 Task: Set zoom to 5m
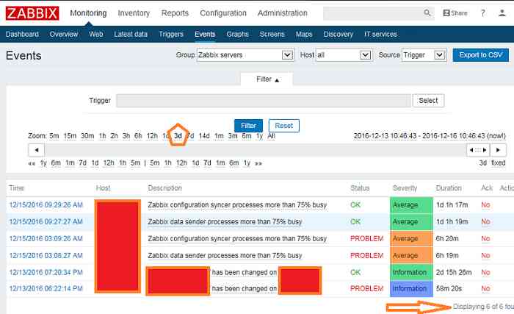(54, 136)
